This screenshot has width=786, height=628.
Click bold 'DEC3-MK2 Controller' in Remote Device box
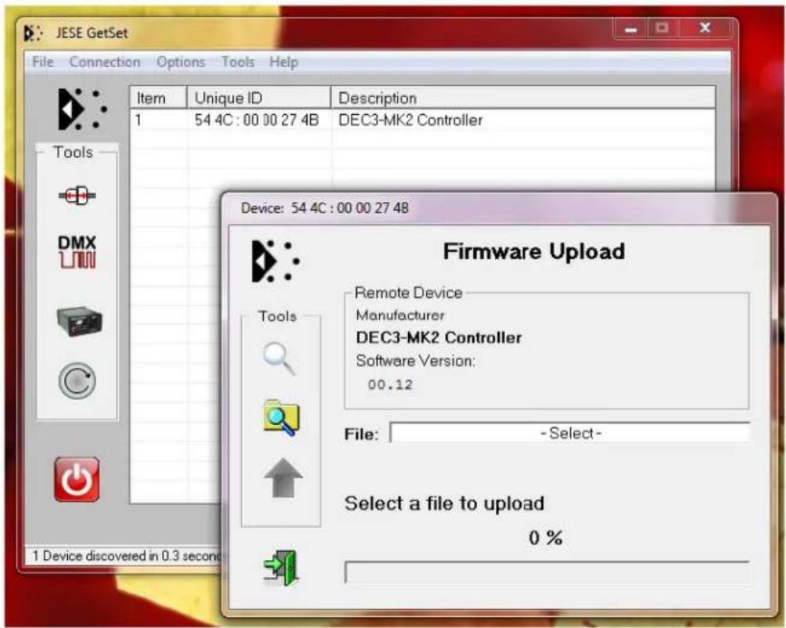(x=439, y=337)
